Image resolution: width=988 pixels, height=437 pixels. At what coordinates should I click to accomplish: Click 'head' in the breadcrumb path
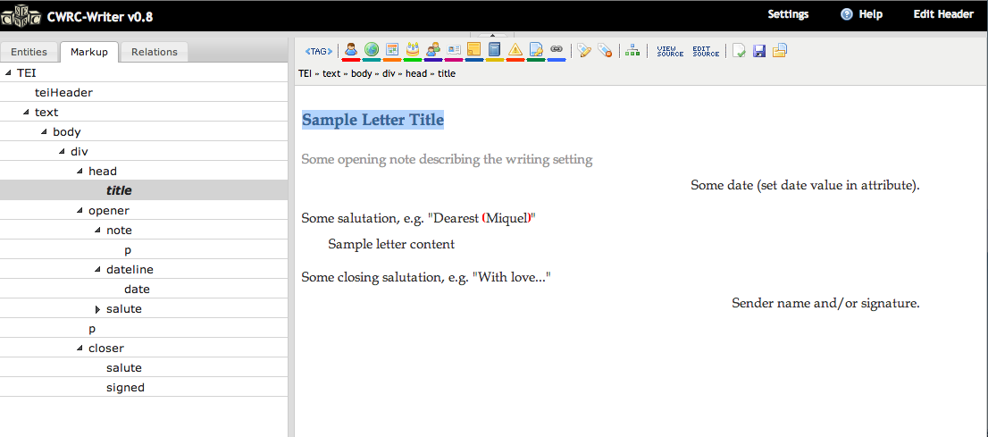point(416,73)
